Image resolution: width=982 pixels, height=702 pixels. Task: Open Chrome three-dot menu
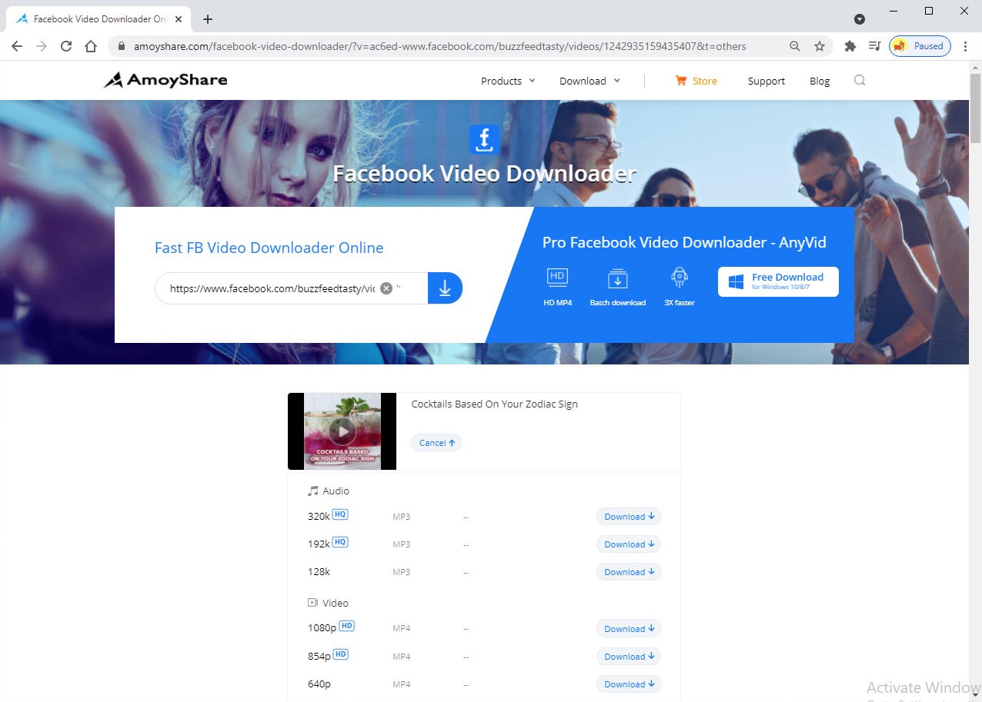tap(966, 46)
